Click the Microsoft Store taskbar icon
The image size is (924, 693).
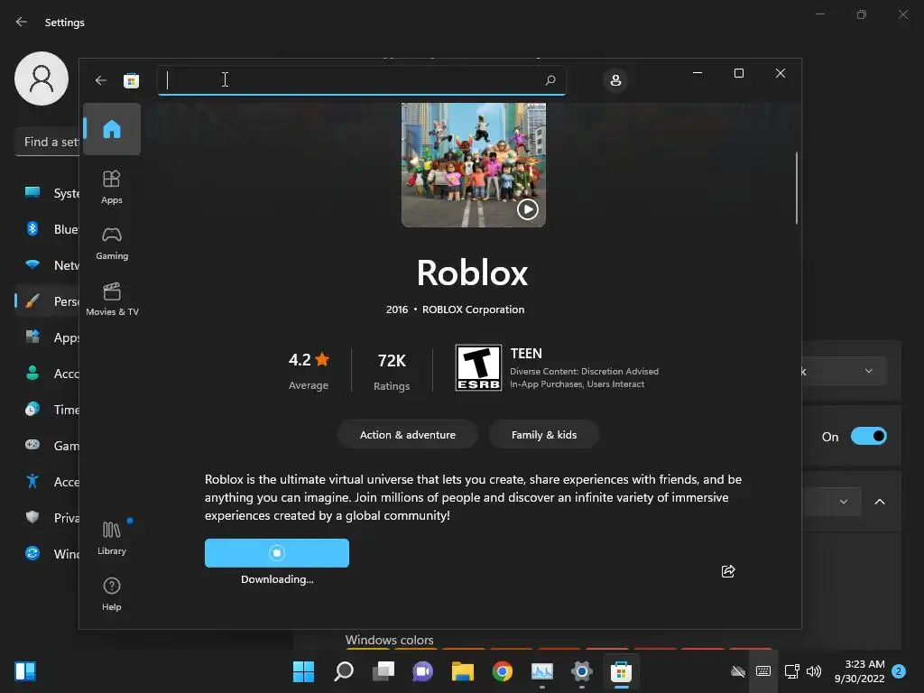pyautogui.click(x=621, y=670)
